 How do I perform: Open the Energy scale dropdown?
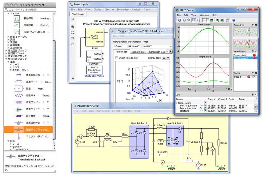tap(166, 58)
